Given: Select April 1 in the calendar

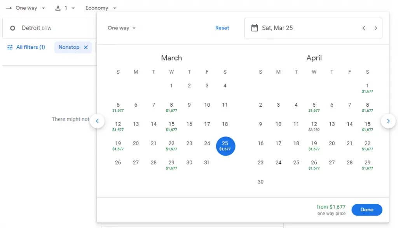Looking at the screenshot, I should click(367, 88).
